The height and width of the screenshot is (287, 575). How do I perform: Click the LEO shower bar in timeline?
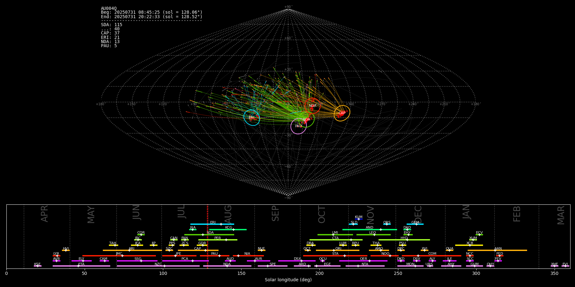[373, 235]
